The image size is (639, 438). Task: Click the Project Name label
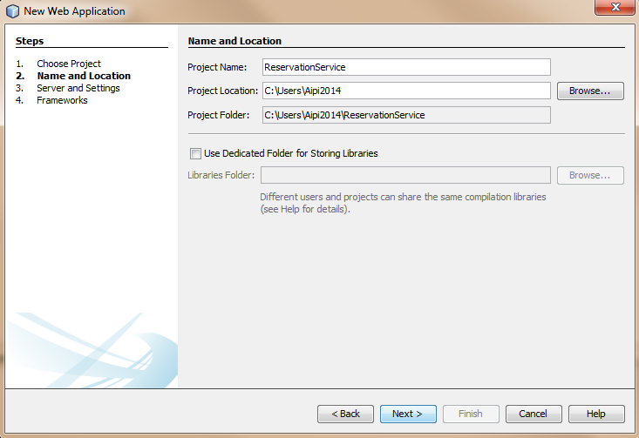click(217, 68)
